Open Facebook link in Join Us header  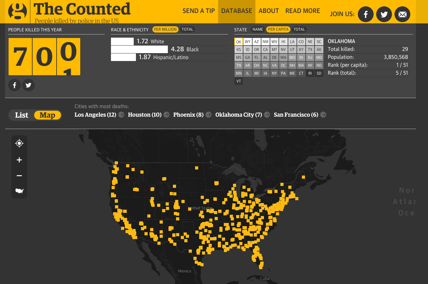(x=366, y=14)
